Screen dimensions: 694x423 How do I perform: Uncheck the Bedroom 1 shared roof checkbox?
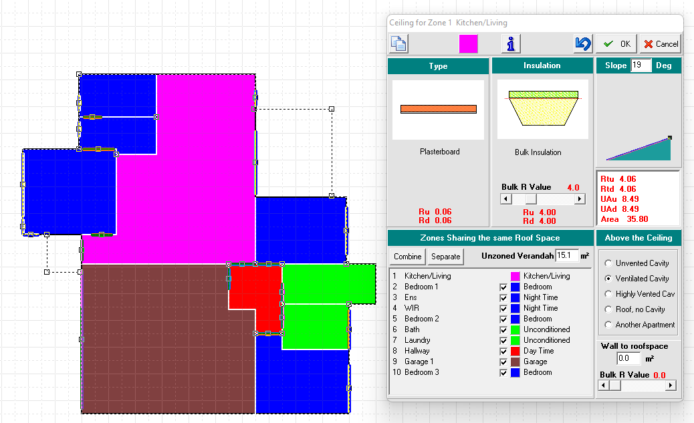pos(504,287)
